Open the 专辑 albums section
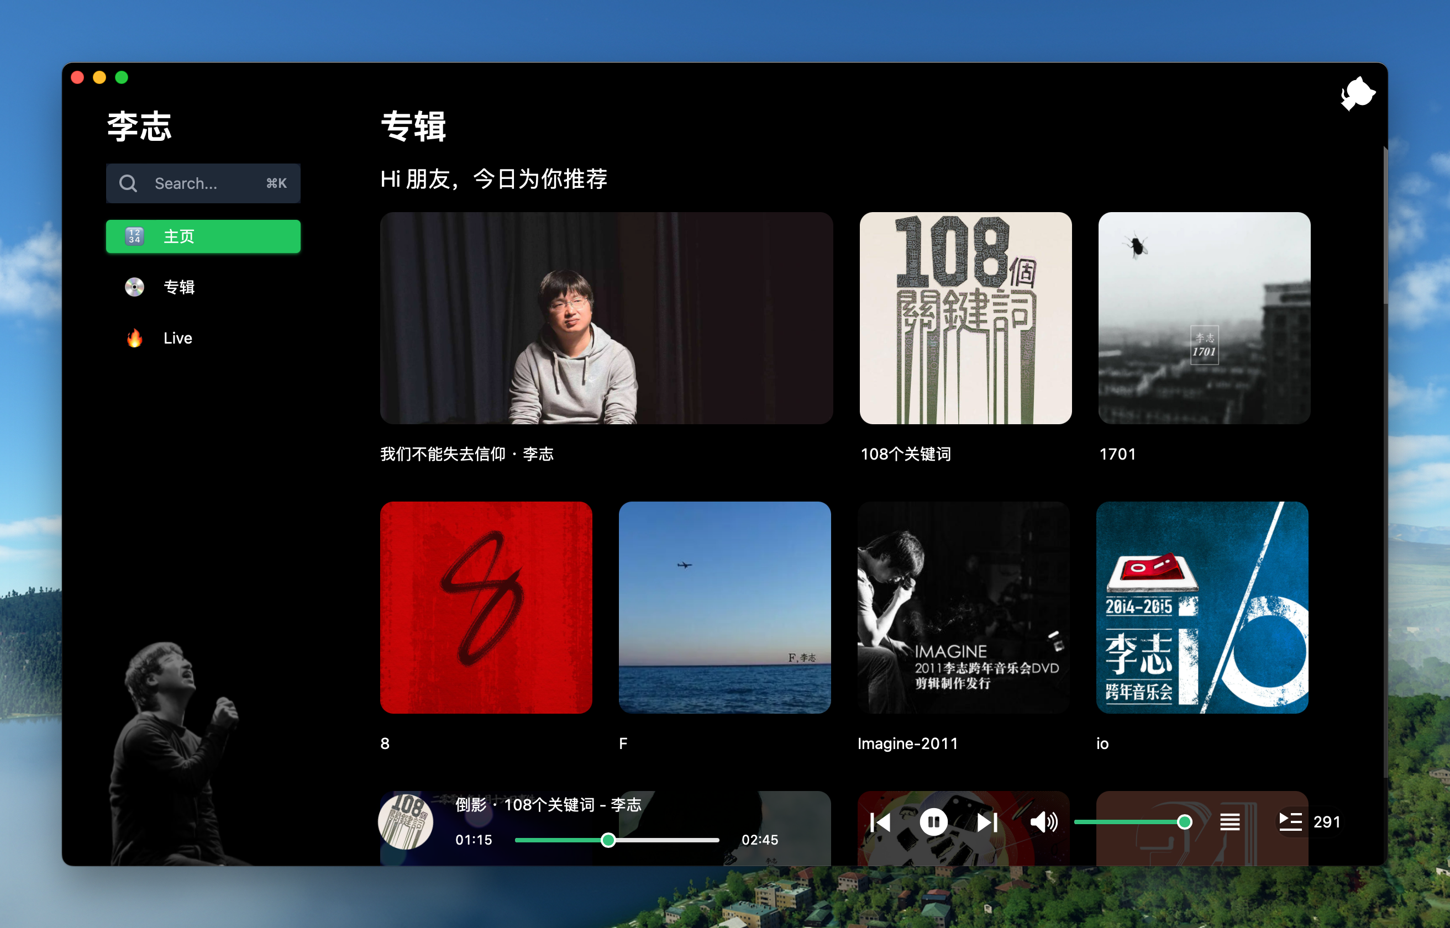Image resolution: width=1450 pixels, height=928 pixels. (179, 287)
